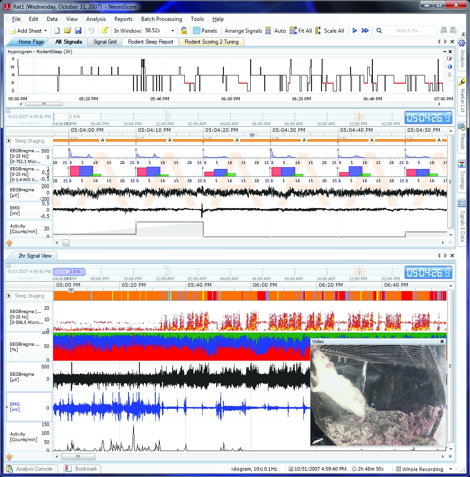Image resolution: width=470 pixels, height=477 pixels.
Task: Open file with the folder icon
Action: [x=68, y=30]
